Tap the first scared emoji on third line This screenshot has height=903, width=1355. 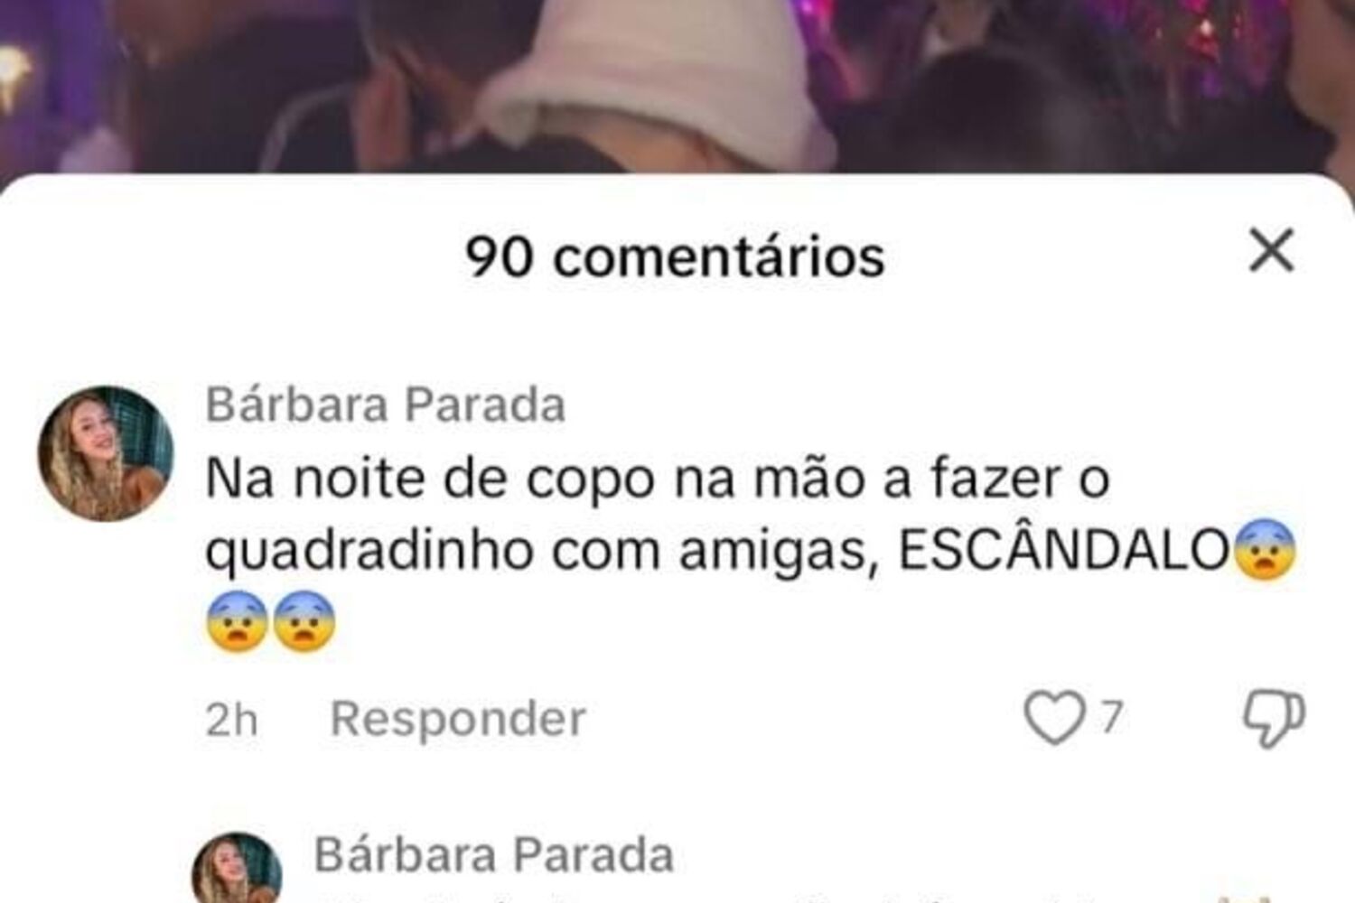pos(237,621)
